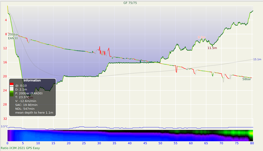Click the 0 minute mark on time axis
This screenshot has height=151, width=263.
click(8, 143)
